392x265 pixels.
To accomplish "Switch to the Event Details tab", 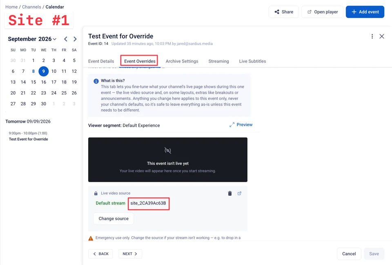I will 101,61.
